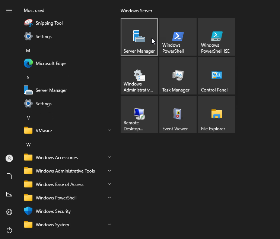Expand the Windows Accessories chevron
This screenshot has width=280, height=239.
[x=109, y=157]
